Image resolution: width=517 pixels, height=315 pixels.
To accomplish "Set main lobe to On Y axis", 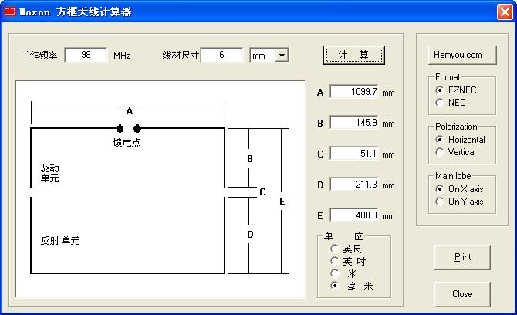I will [440, 202].
